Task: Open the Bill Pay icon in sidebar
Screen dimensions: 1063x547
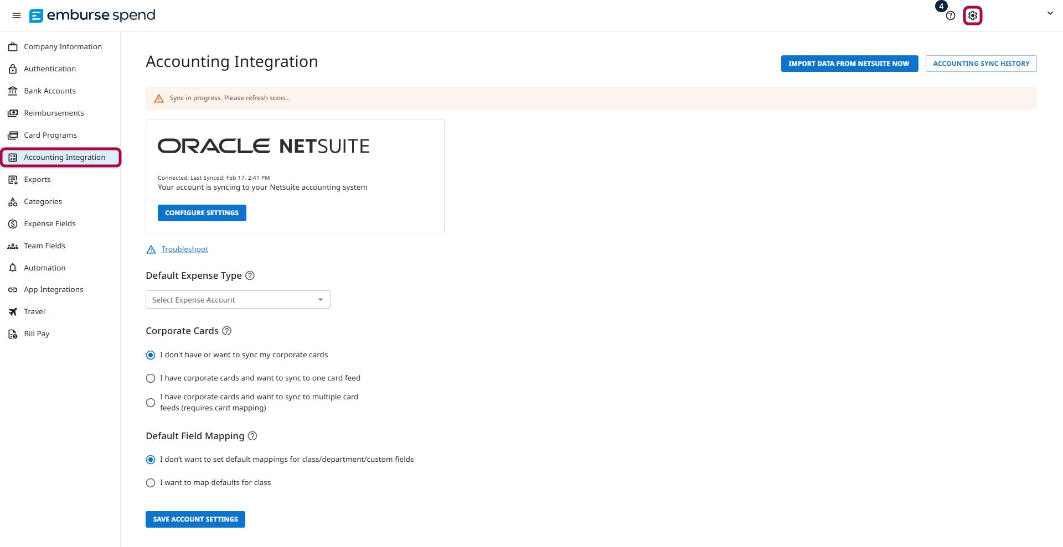Action: coord(13,334)
